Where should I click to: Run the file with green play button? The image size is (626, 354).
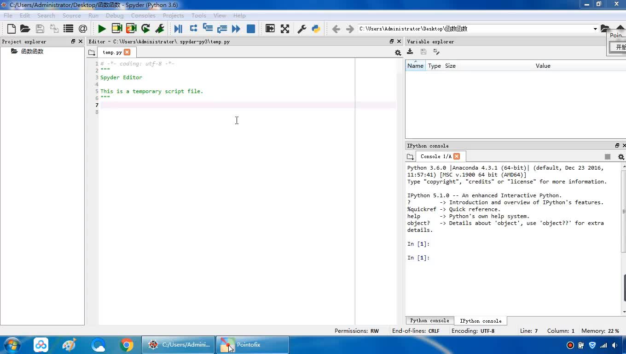tap(102, 29)
